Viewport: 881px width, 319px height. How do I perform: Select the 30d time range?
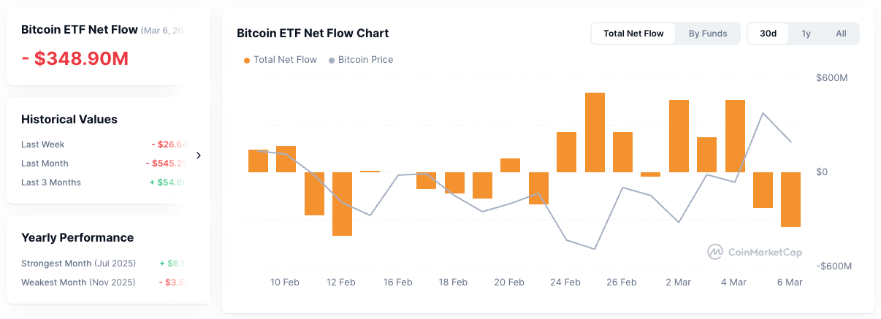tap(768, 34)
